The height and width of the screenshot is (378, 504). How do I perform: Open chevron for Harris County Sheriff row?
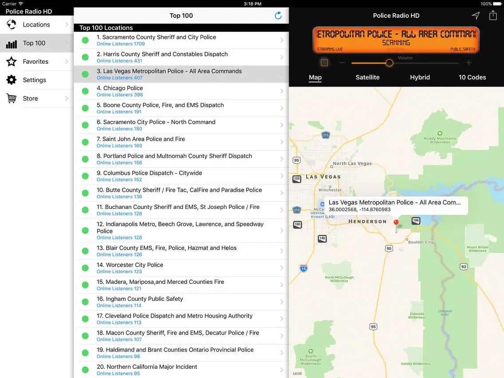point(282,57)
